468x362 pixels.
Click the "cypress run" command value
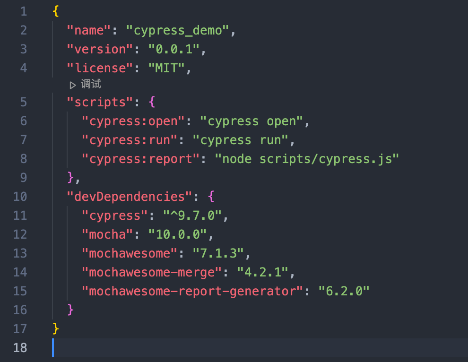(x=241, y=140)
